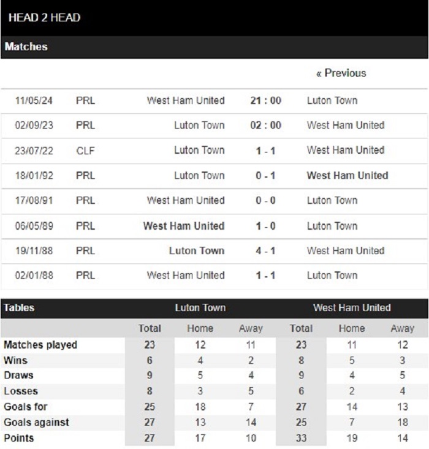Select the 02:00 kickoff time on 02/09/23
This screenshot has height=449, width=429.
(265, 126)
